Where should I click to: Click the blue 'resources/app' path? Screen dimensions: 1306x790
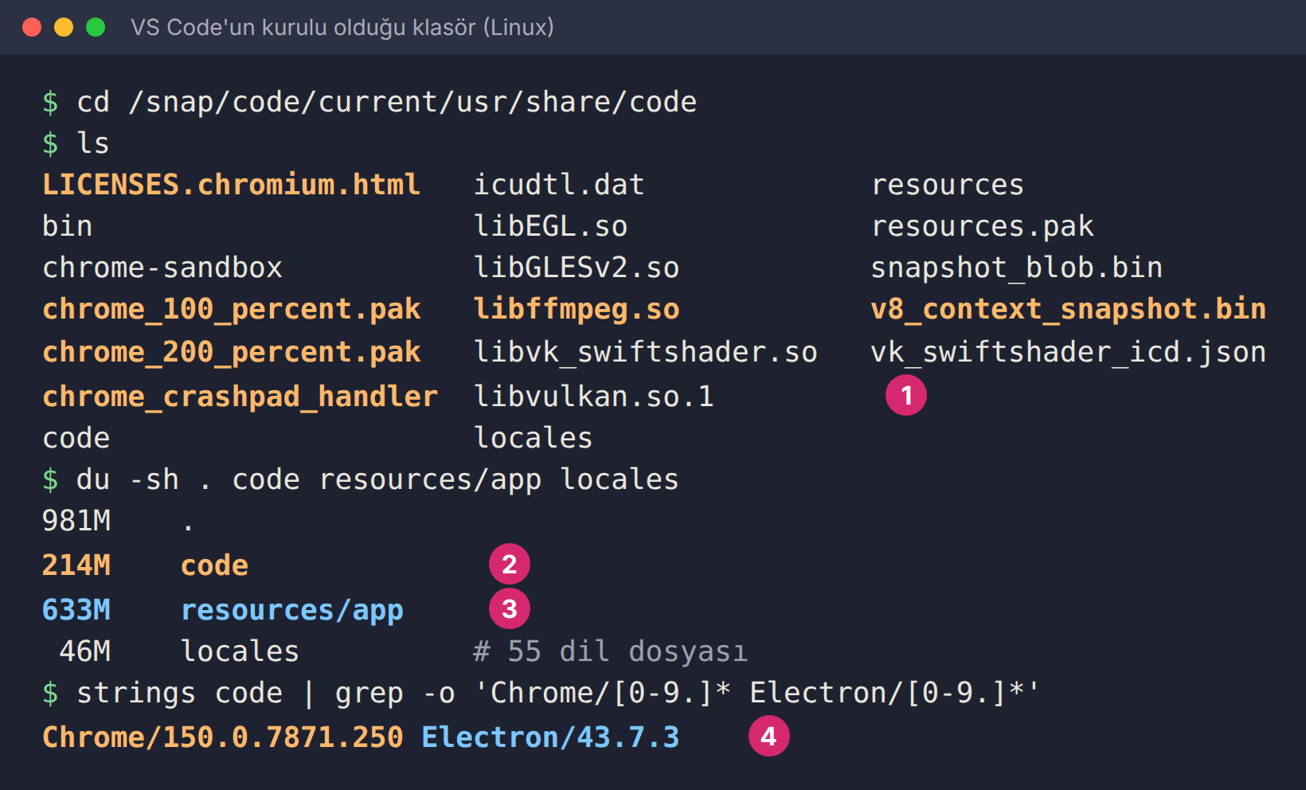point(292,610)
